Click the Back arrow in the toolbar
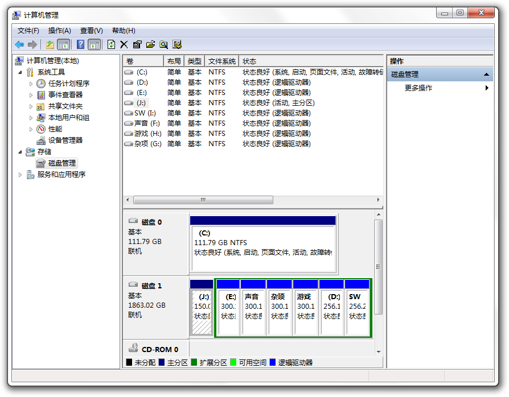509x397 pixels. (x=19, y=44)
